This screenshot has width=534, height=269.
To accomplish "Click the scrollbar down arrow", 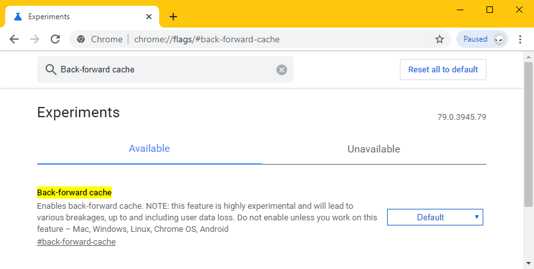I will click(529, 263).
